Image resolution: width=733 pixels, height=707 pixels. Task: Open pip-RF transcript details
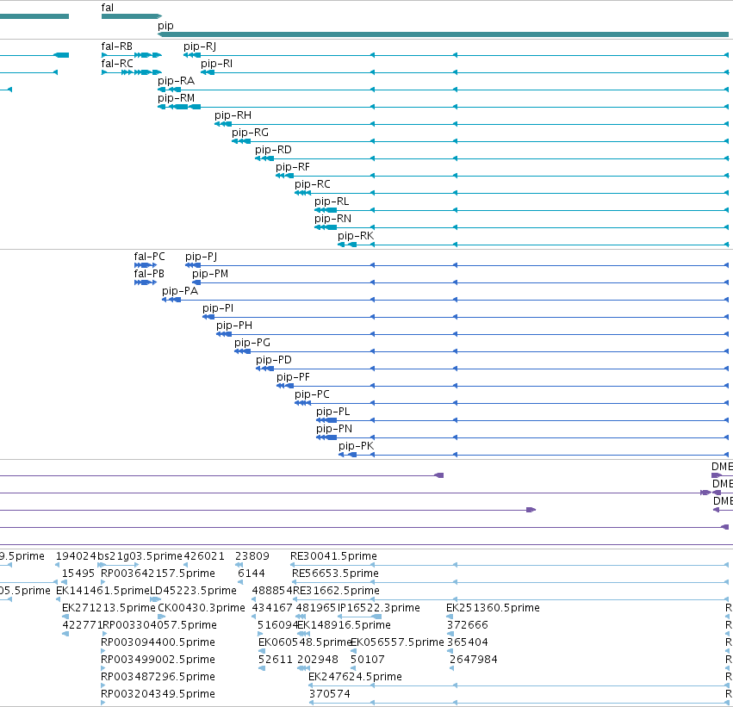[x=293, y=167]
